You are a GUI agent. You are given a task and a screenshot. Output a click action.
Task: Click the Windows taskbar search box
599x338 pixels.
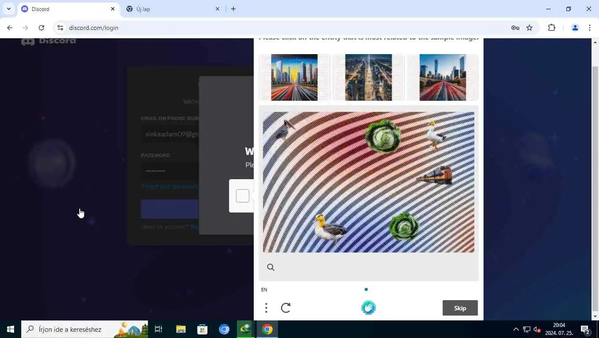(x=85, y=329)
